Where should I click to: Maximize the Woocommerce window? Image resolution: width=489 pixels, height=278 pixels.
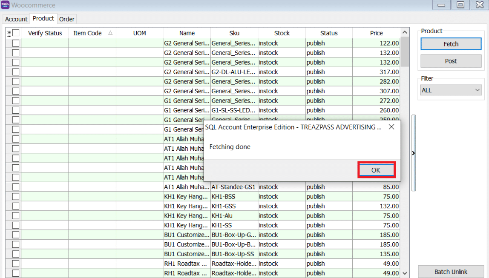click(460, 5)
